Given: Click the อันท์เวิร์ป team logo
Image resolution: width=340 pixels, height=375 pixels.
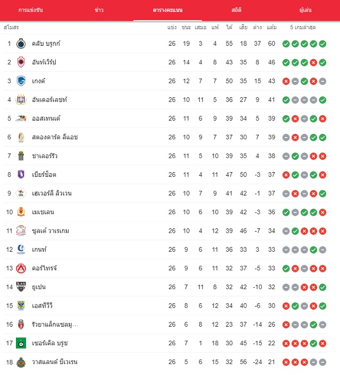Looking at the screenshot, I should [21, 62].
